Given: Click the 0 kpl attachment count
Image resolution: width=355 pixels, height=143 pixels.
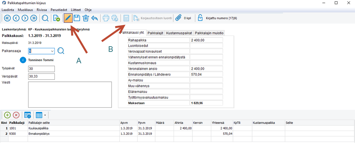Looking at the screenshot, I should 188,18.
